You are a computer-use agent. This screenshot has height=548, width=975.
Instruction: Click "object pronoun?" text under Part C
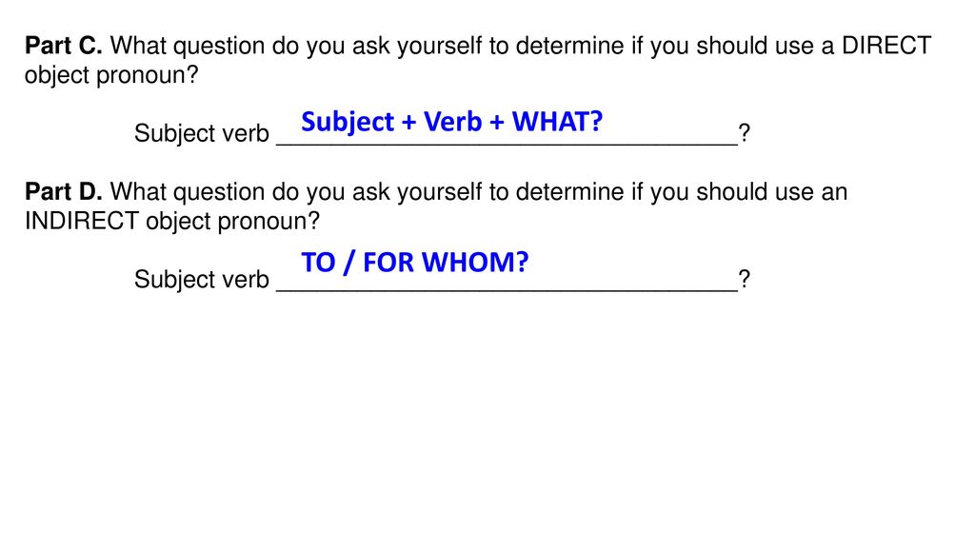(x=111, y=75)
